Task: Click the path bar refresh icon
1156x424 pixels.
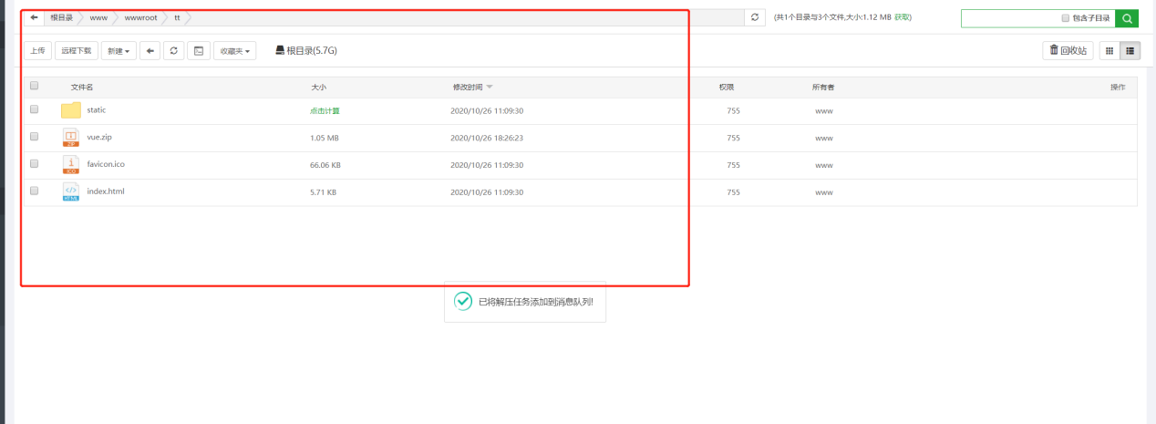Action: point(755,17)
